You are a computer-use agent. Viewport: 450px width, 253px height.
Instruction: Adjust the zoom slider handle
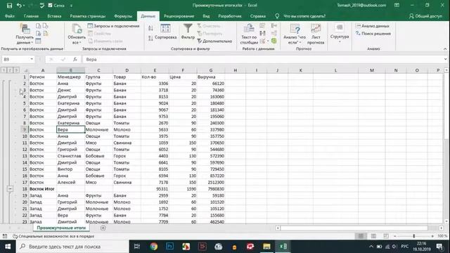point(414,236)
